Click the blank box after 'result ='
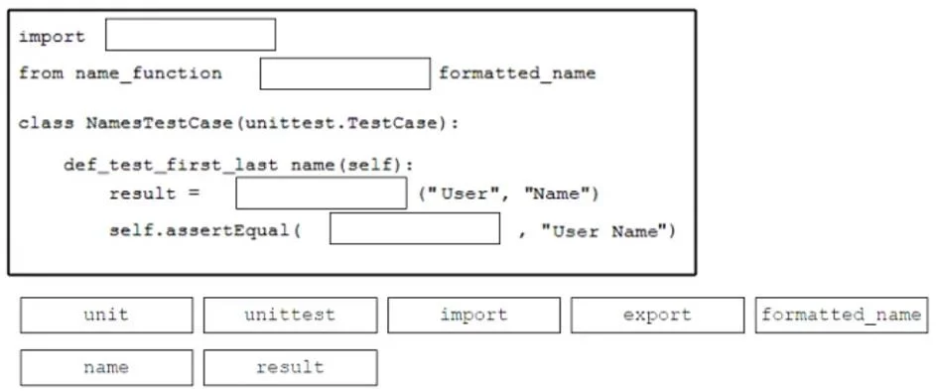Screen dimensions: 936x391 322,194
